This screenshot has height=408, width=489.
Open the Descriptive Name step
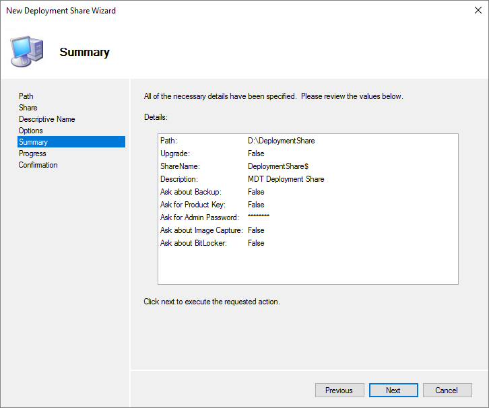47,119
